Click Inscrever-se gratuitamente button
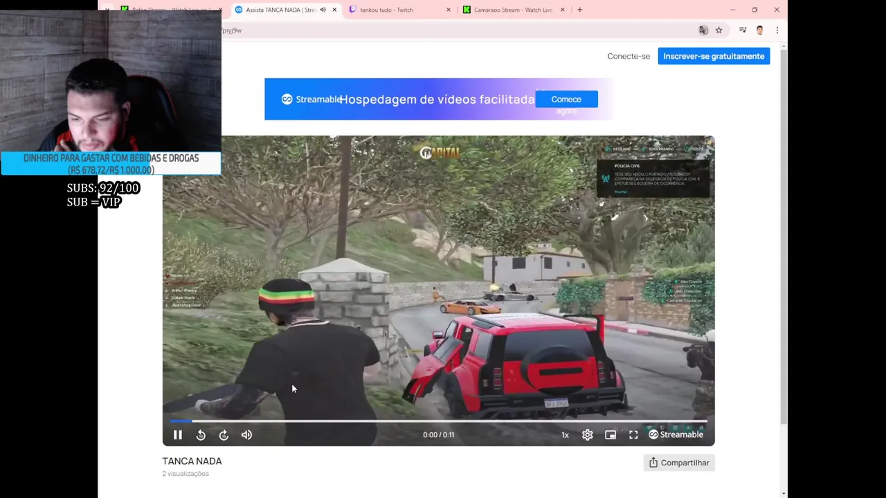The image size is (886, 498). [714, 56]
